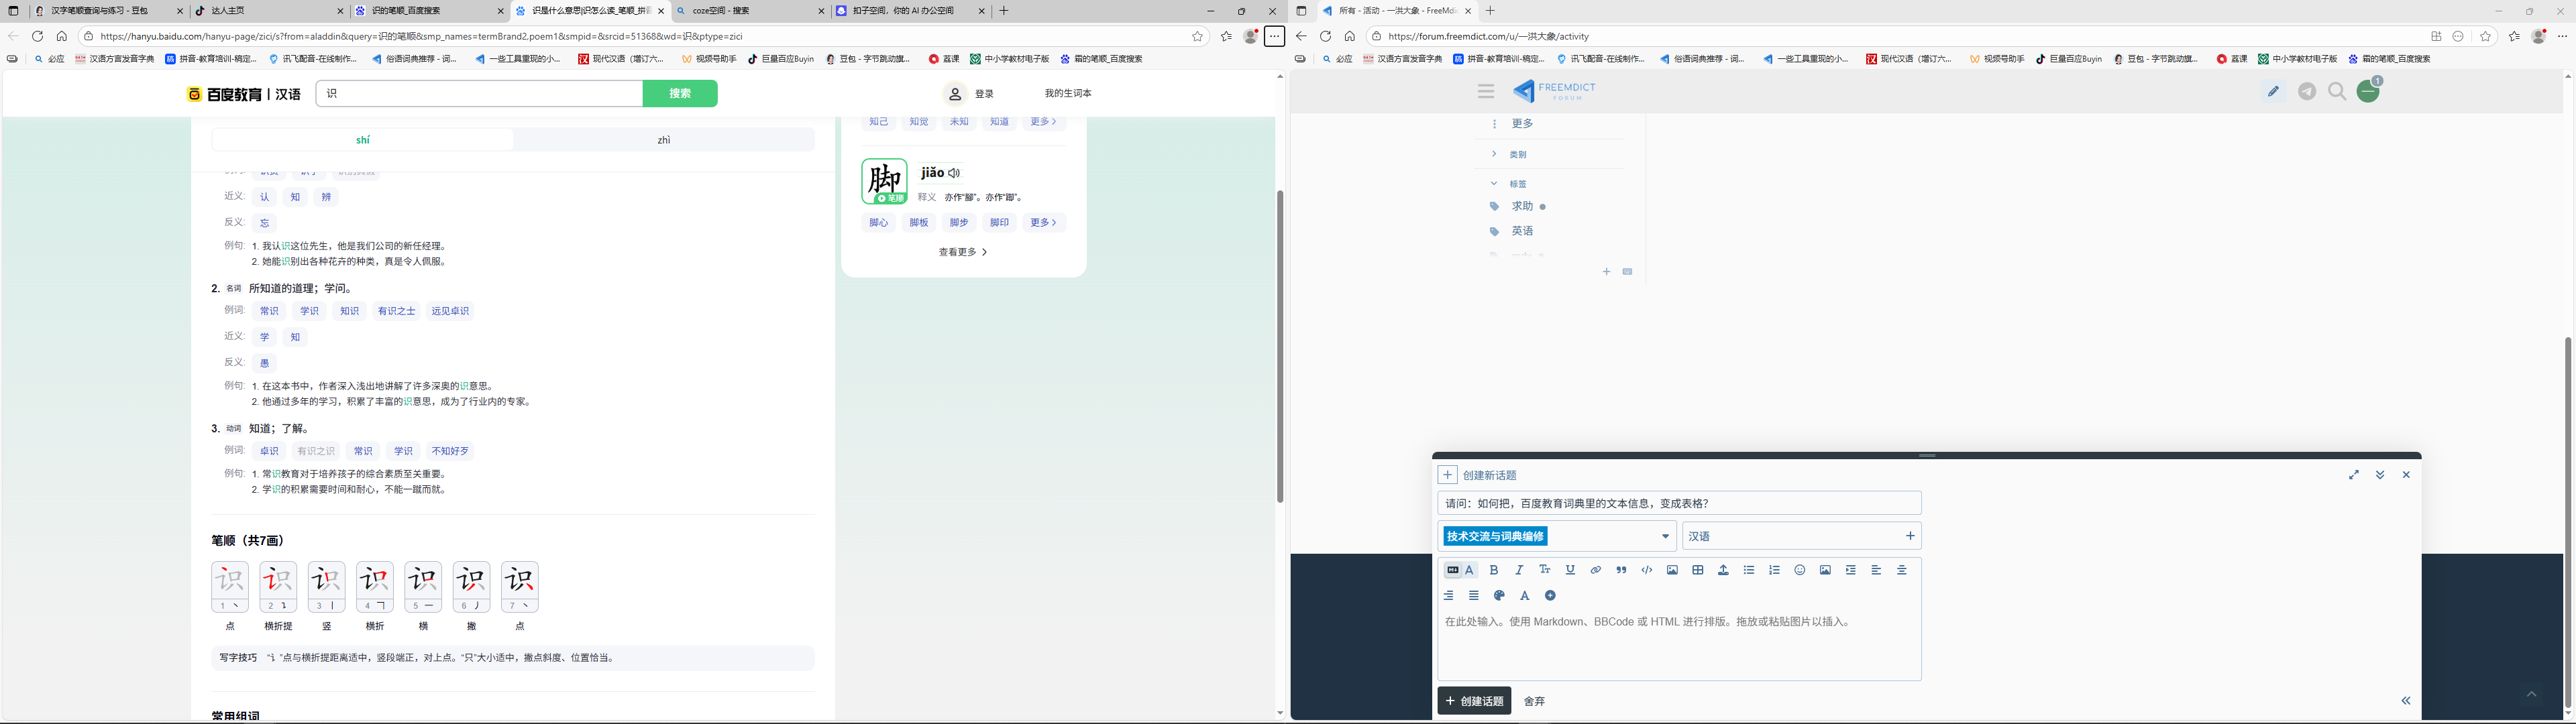This screenshot has height=724, width=2576.
Task: Open the forum hamburger menu
Action: coord(1486,91)
